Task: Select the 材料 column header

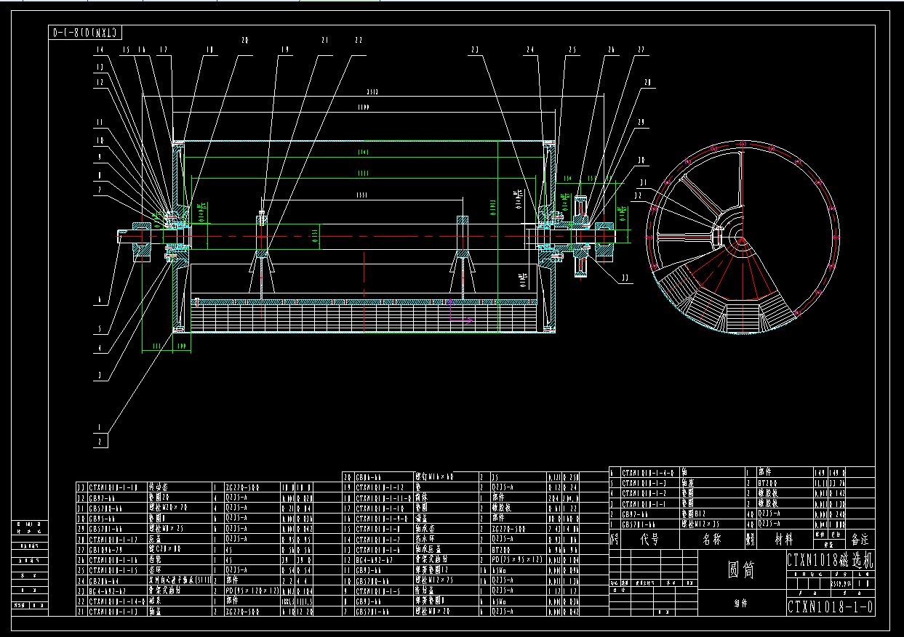Action: [784, 540]
